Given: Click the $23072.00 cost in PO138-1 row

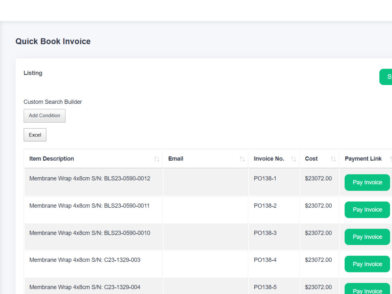Looking at the screenshot, I should [318, 178].
